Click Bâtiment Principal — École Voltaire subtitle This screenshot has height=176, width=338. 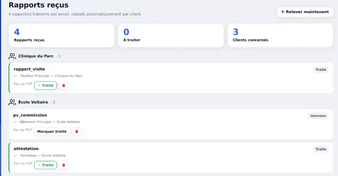click(50, 122)
